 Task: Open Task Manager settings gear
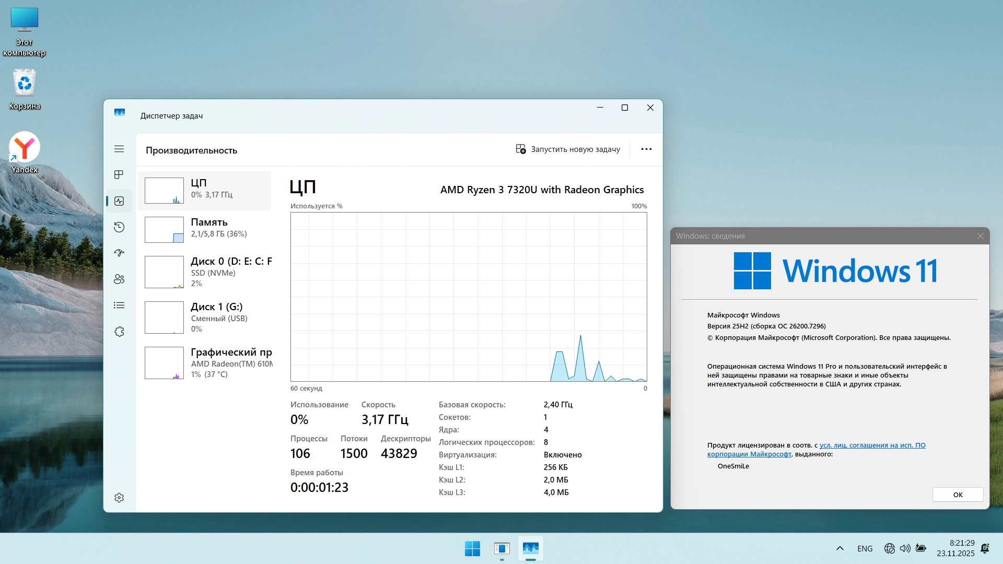point(119,498)
